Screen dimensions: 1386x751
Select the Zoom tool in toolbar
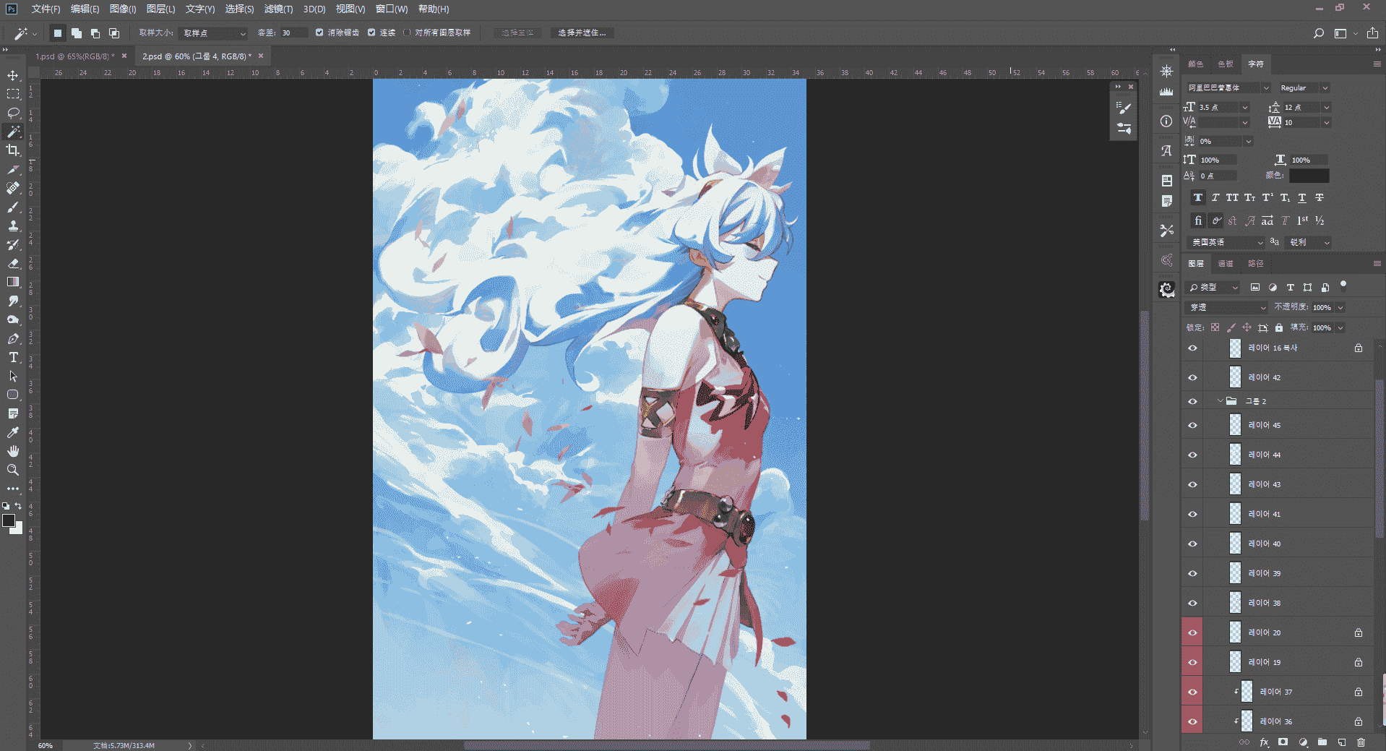pyautogui.click(x=13, y=470)
